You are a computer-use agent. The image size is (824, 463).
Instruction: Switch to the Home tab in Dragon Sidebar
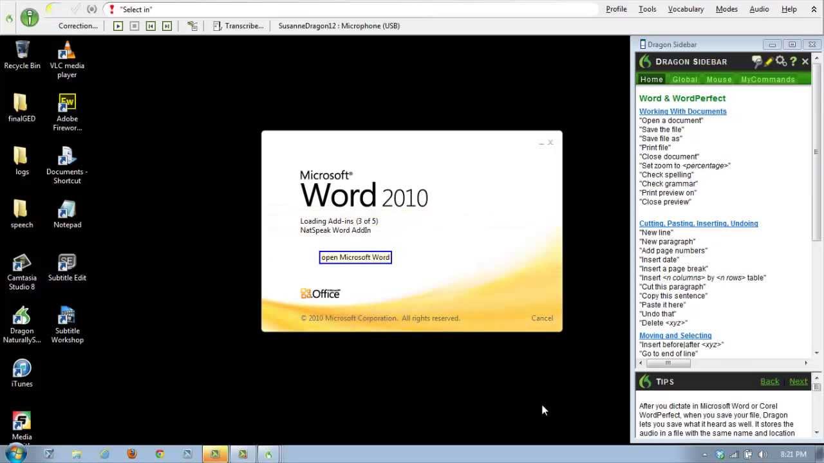(651, 79)
